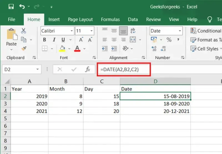Apply cell Borders icon
222x154 pixels.
pyautogui.click(x=45, y=49)
